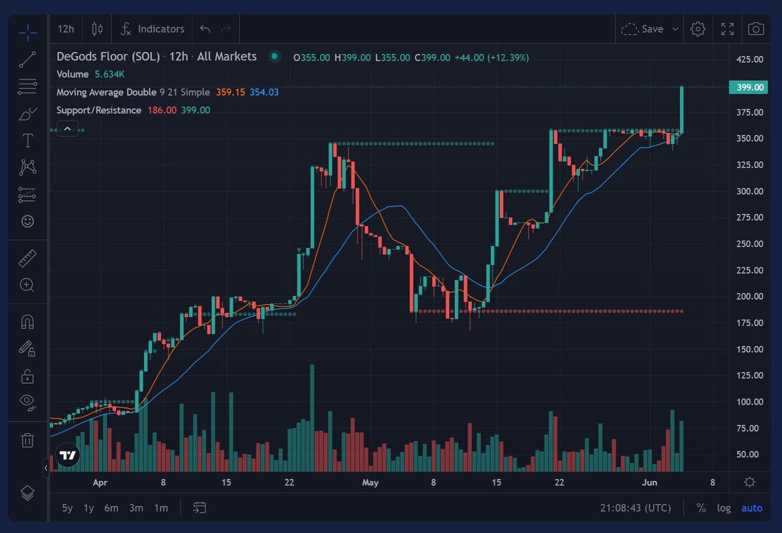Select the Moving Average Double legend
Viewport: 782px width, 533px height.
(106, 92)
